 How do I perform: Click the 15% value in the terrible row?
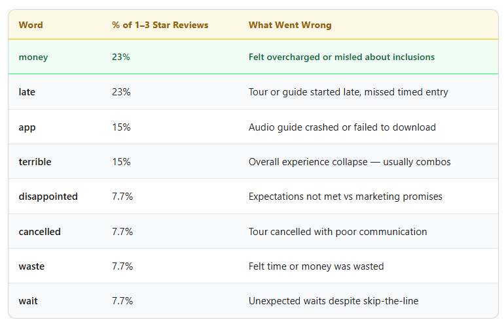tap(121, 162)
